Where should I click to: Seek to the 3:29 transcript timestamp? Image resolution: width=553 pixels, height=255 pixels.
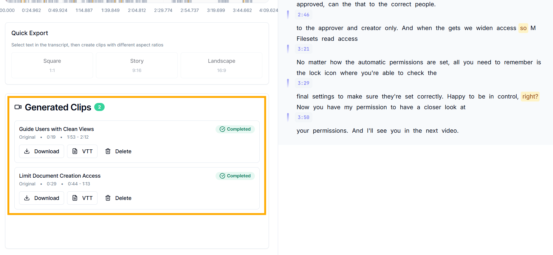coord(303,83)
